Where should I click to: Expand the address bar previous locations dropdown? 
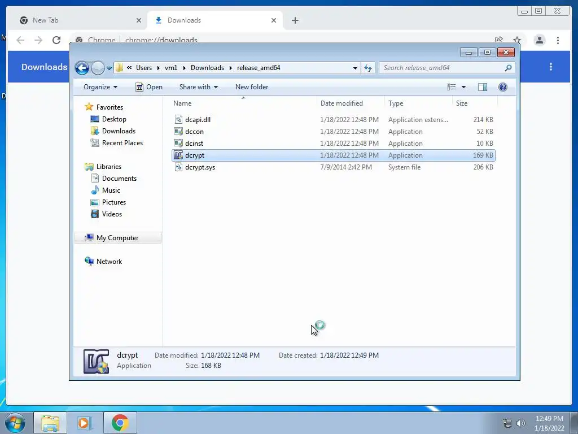(x=355, y=68)
